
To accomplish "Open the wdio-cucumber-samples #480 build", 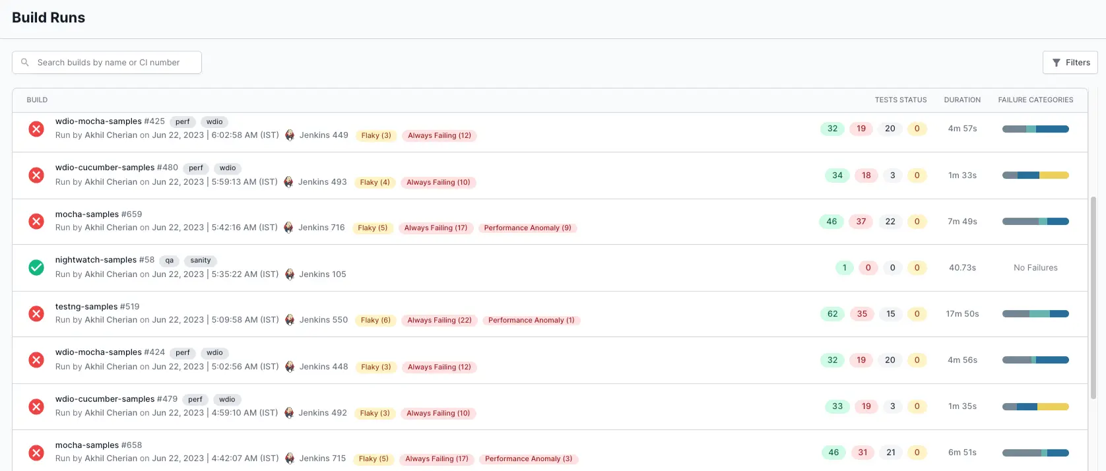I will tap(116, 168).
